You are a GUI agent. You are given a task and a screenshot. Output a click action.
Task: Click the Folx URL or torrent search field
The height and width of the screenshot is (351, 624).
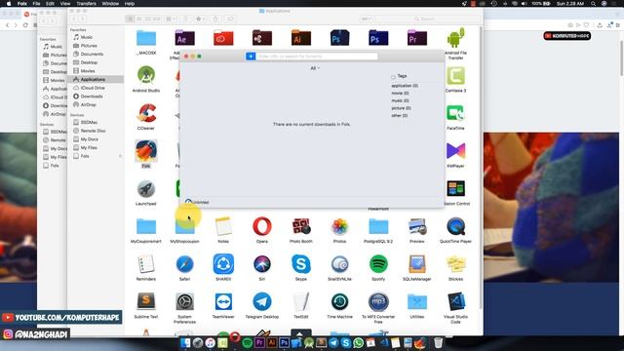(316, 57)
